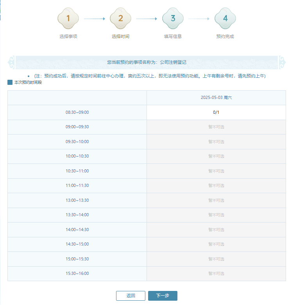The image size is (288, 305).
Task: Click unavailable slot for 15:30~16:00
Action: [216, 273]
